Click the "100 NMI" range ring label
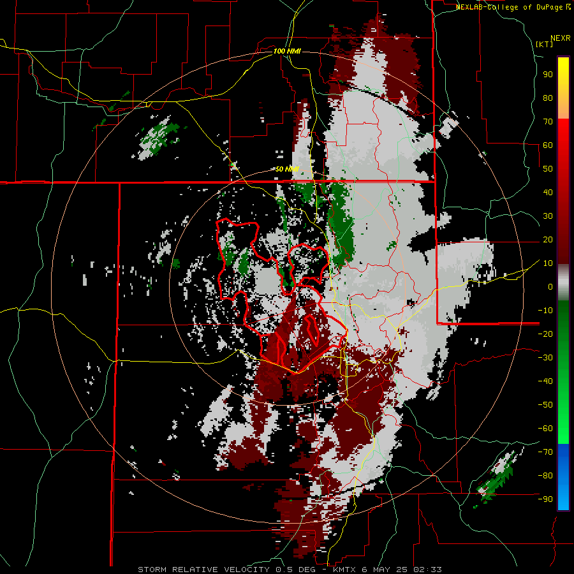The width and height of the screenshot is (574, 574). (x=287, y=51)
